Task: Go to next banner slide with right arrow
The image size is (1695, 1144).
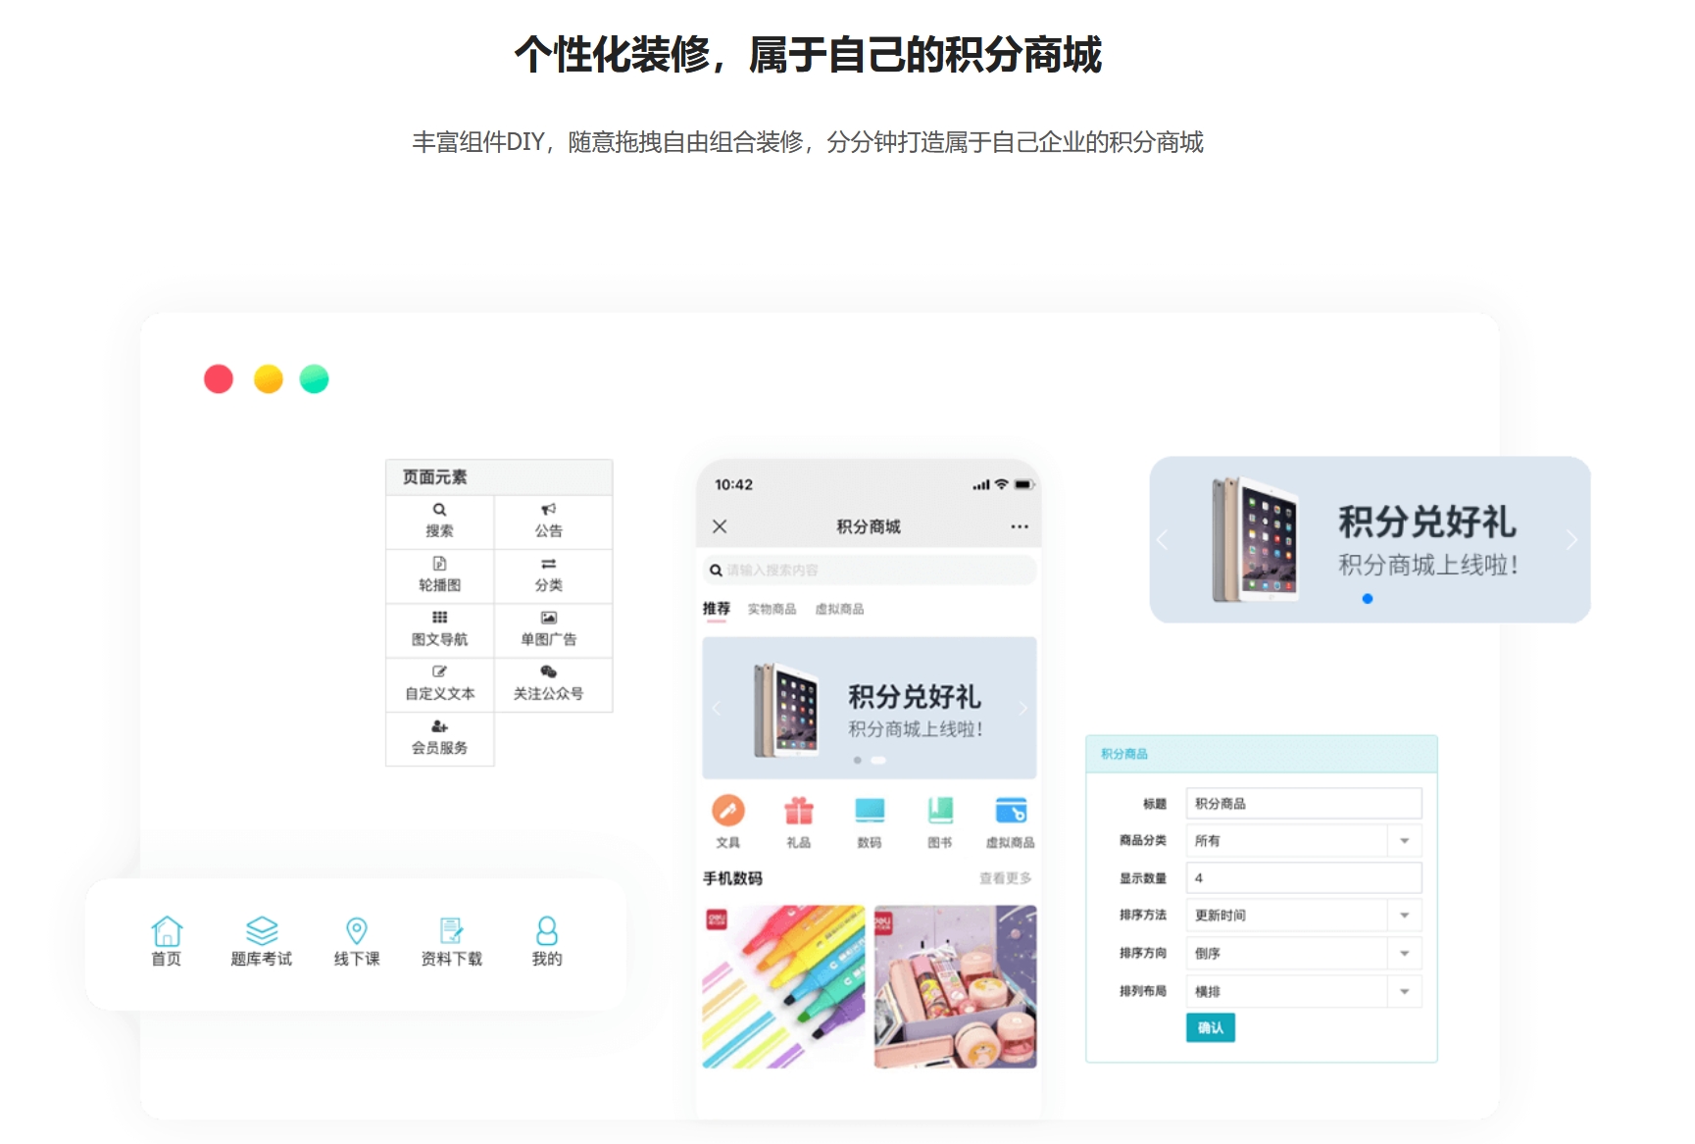Action: [x=1570, y=540]
